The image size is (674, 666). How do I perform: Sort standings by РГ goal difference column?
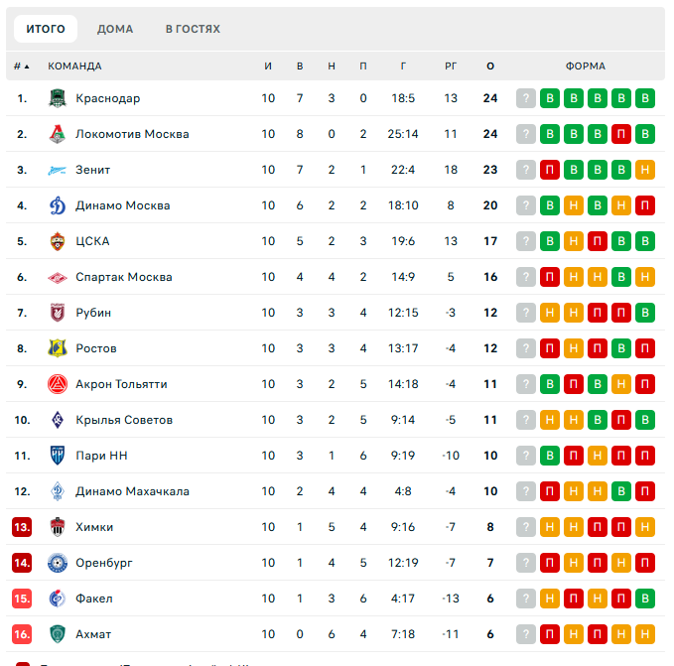tap(451, 67)
